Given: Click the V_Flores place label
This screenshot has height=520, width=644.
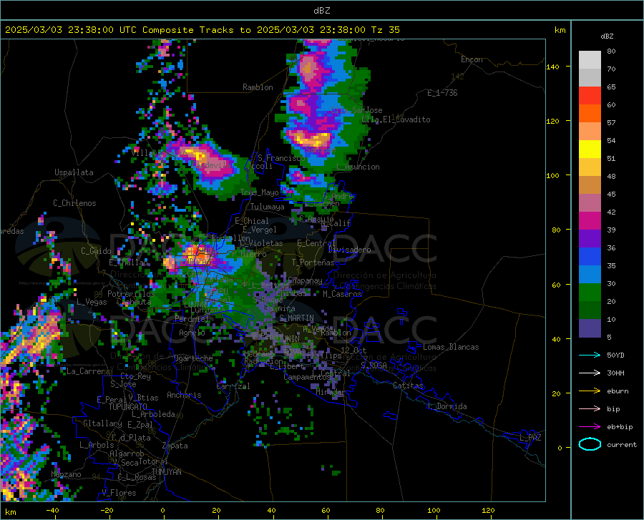Looking at the screenshot, I should (119, 493).
